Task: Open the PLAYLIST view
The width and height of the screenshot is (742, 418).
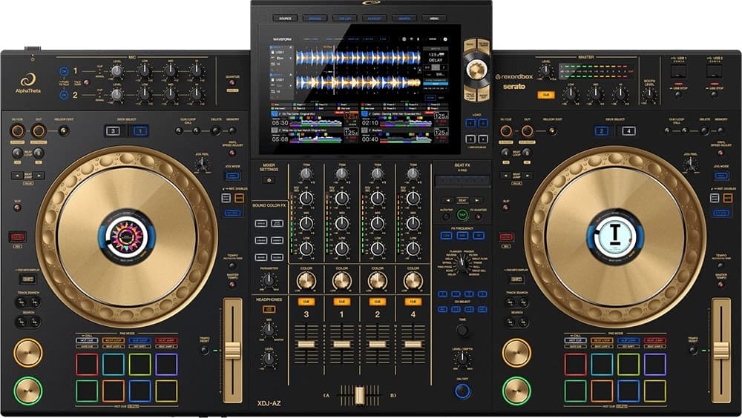Action: coord(374,19)
